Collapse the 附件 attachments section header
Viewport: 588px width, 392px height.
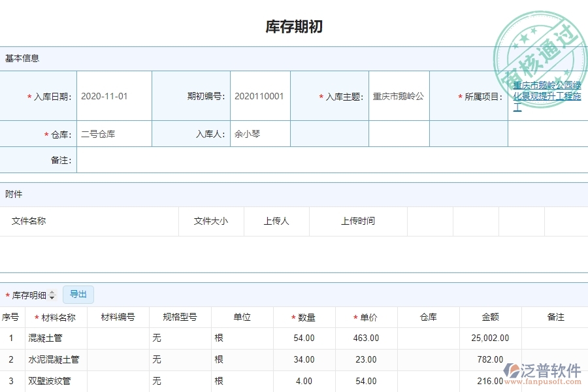point(14,194)
